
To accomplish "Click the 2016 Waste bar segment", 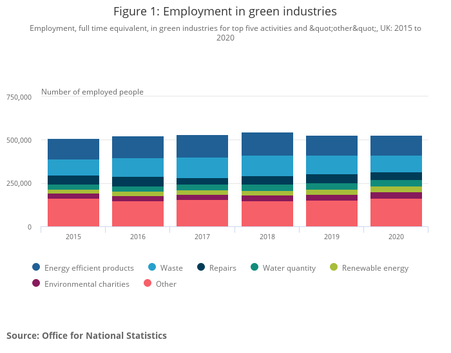I will [x=138, y=168].
